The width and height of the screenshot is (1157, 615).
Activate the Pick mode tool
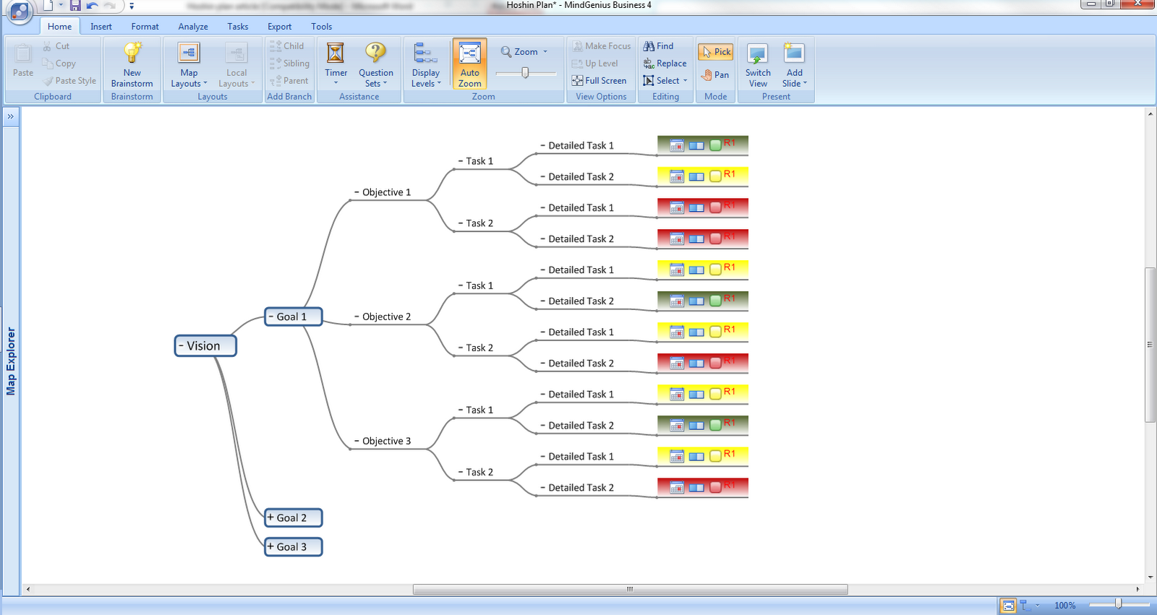716,52
